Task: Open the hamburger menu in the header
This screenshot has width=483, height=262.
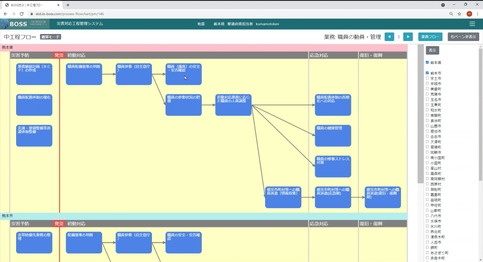Action: 472,24
